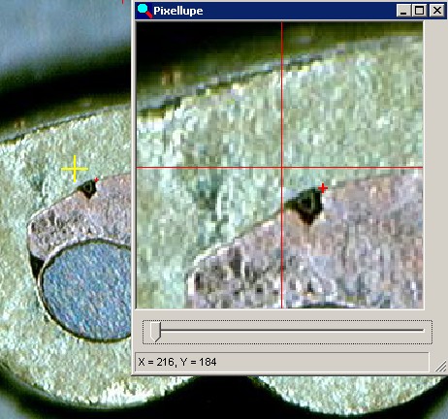This screenshot has width=448, height=419.
Task: Click the horizontal red crosshair line at left edge
Action: pos(145,168)
